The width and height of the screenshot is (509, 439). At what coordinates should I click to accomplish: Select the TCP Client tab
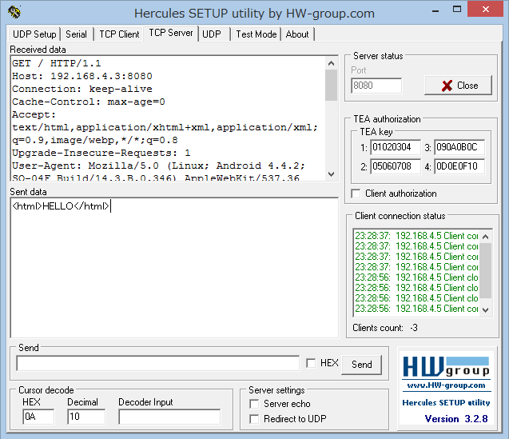pyautogui.click(x=119, y=34)
